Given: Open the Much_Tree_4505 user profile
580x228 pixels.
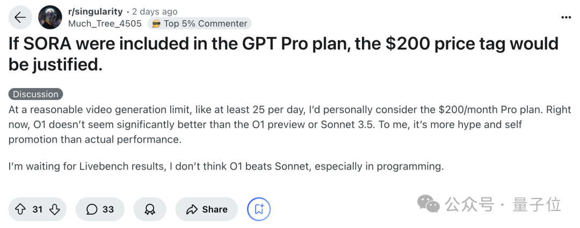Looking at the screenshot, I should pyautogui.click(x=105, y=23).
